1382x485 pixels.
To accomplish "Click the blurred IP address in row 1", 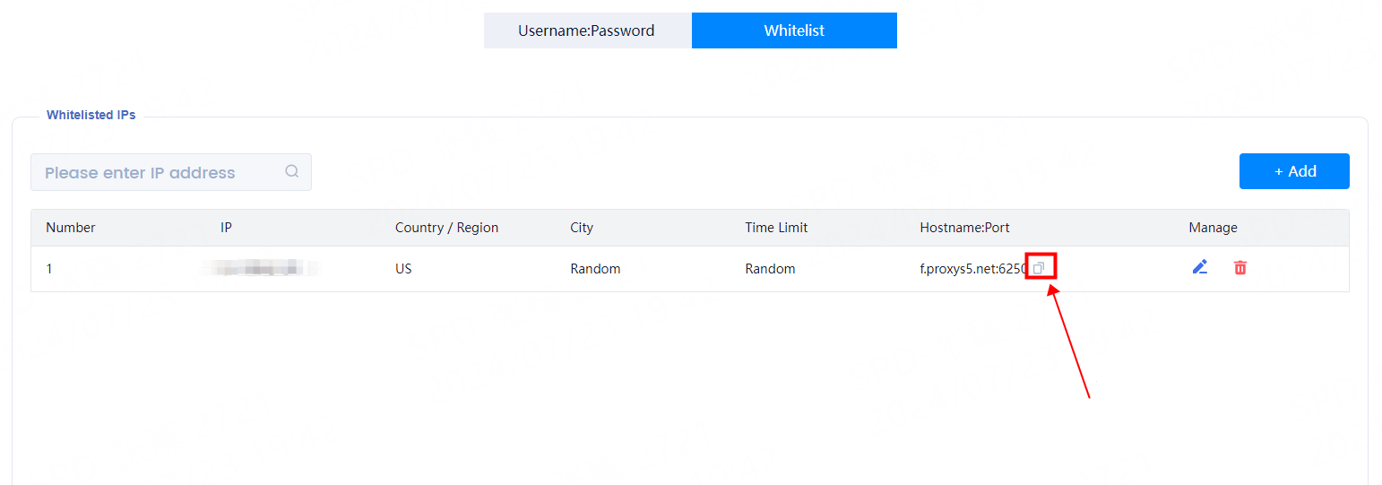I will tap(260, 268).
